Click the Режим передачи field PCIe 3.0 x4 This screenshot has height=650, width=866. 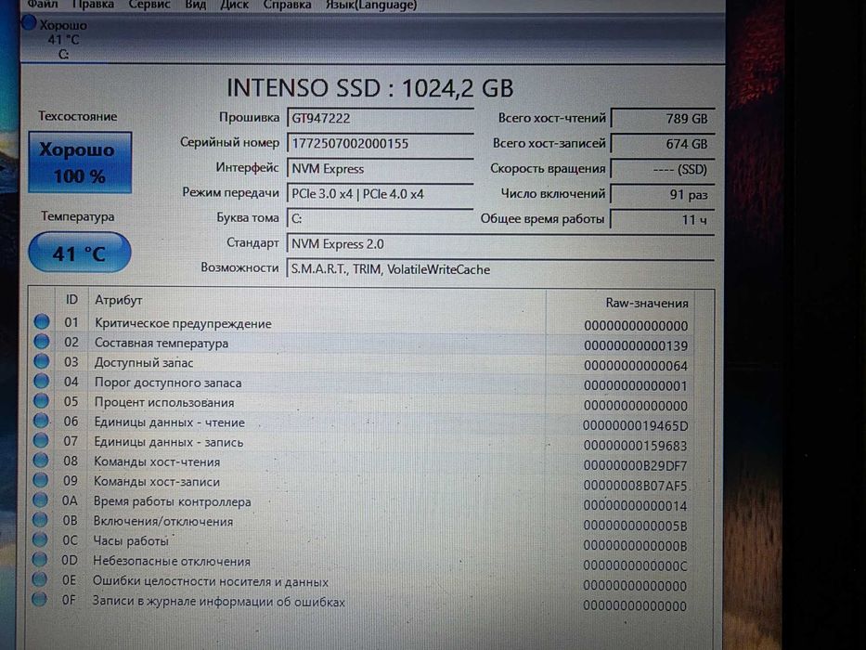coord(380,194)
